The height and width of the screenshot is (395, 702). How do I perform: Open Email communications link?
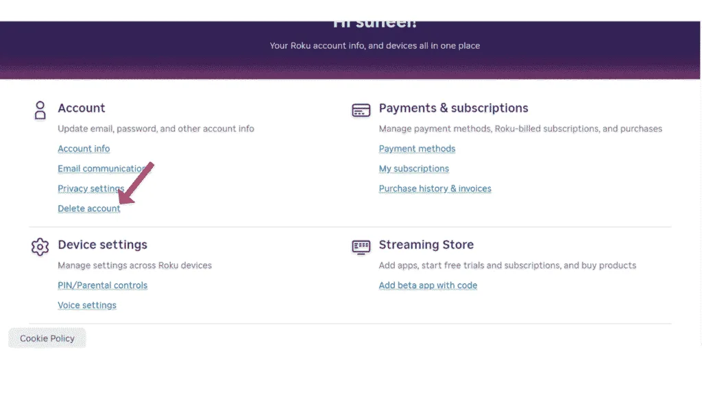(x=102, y=169)
